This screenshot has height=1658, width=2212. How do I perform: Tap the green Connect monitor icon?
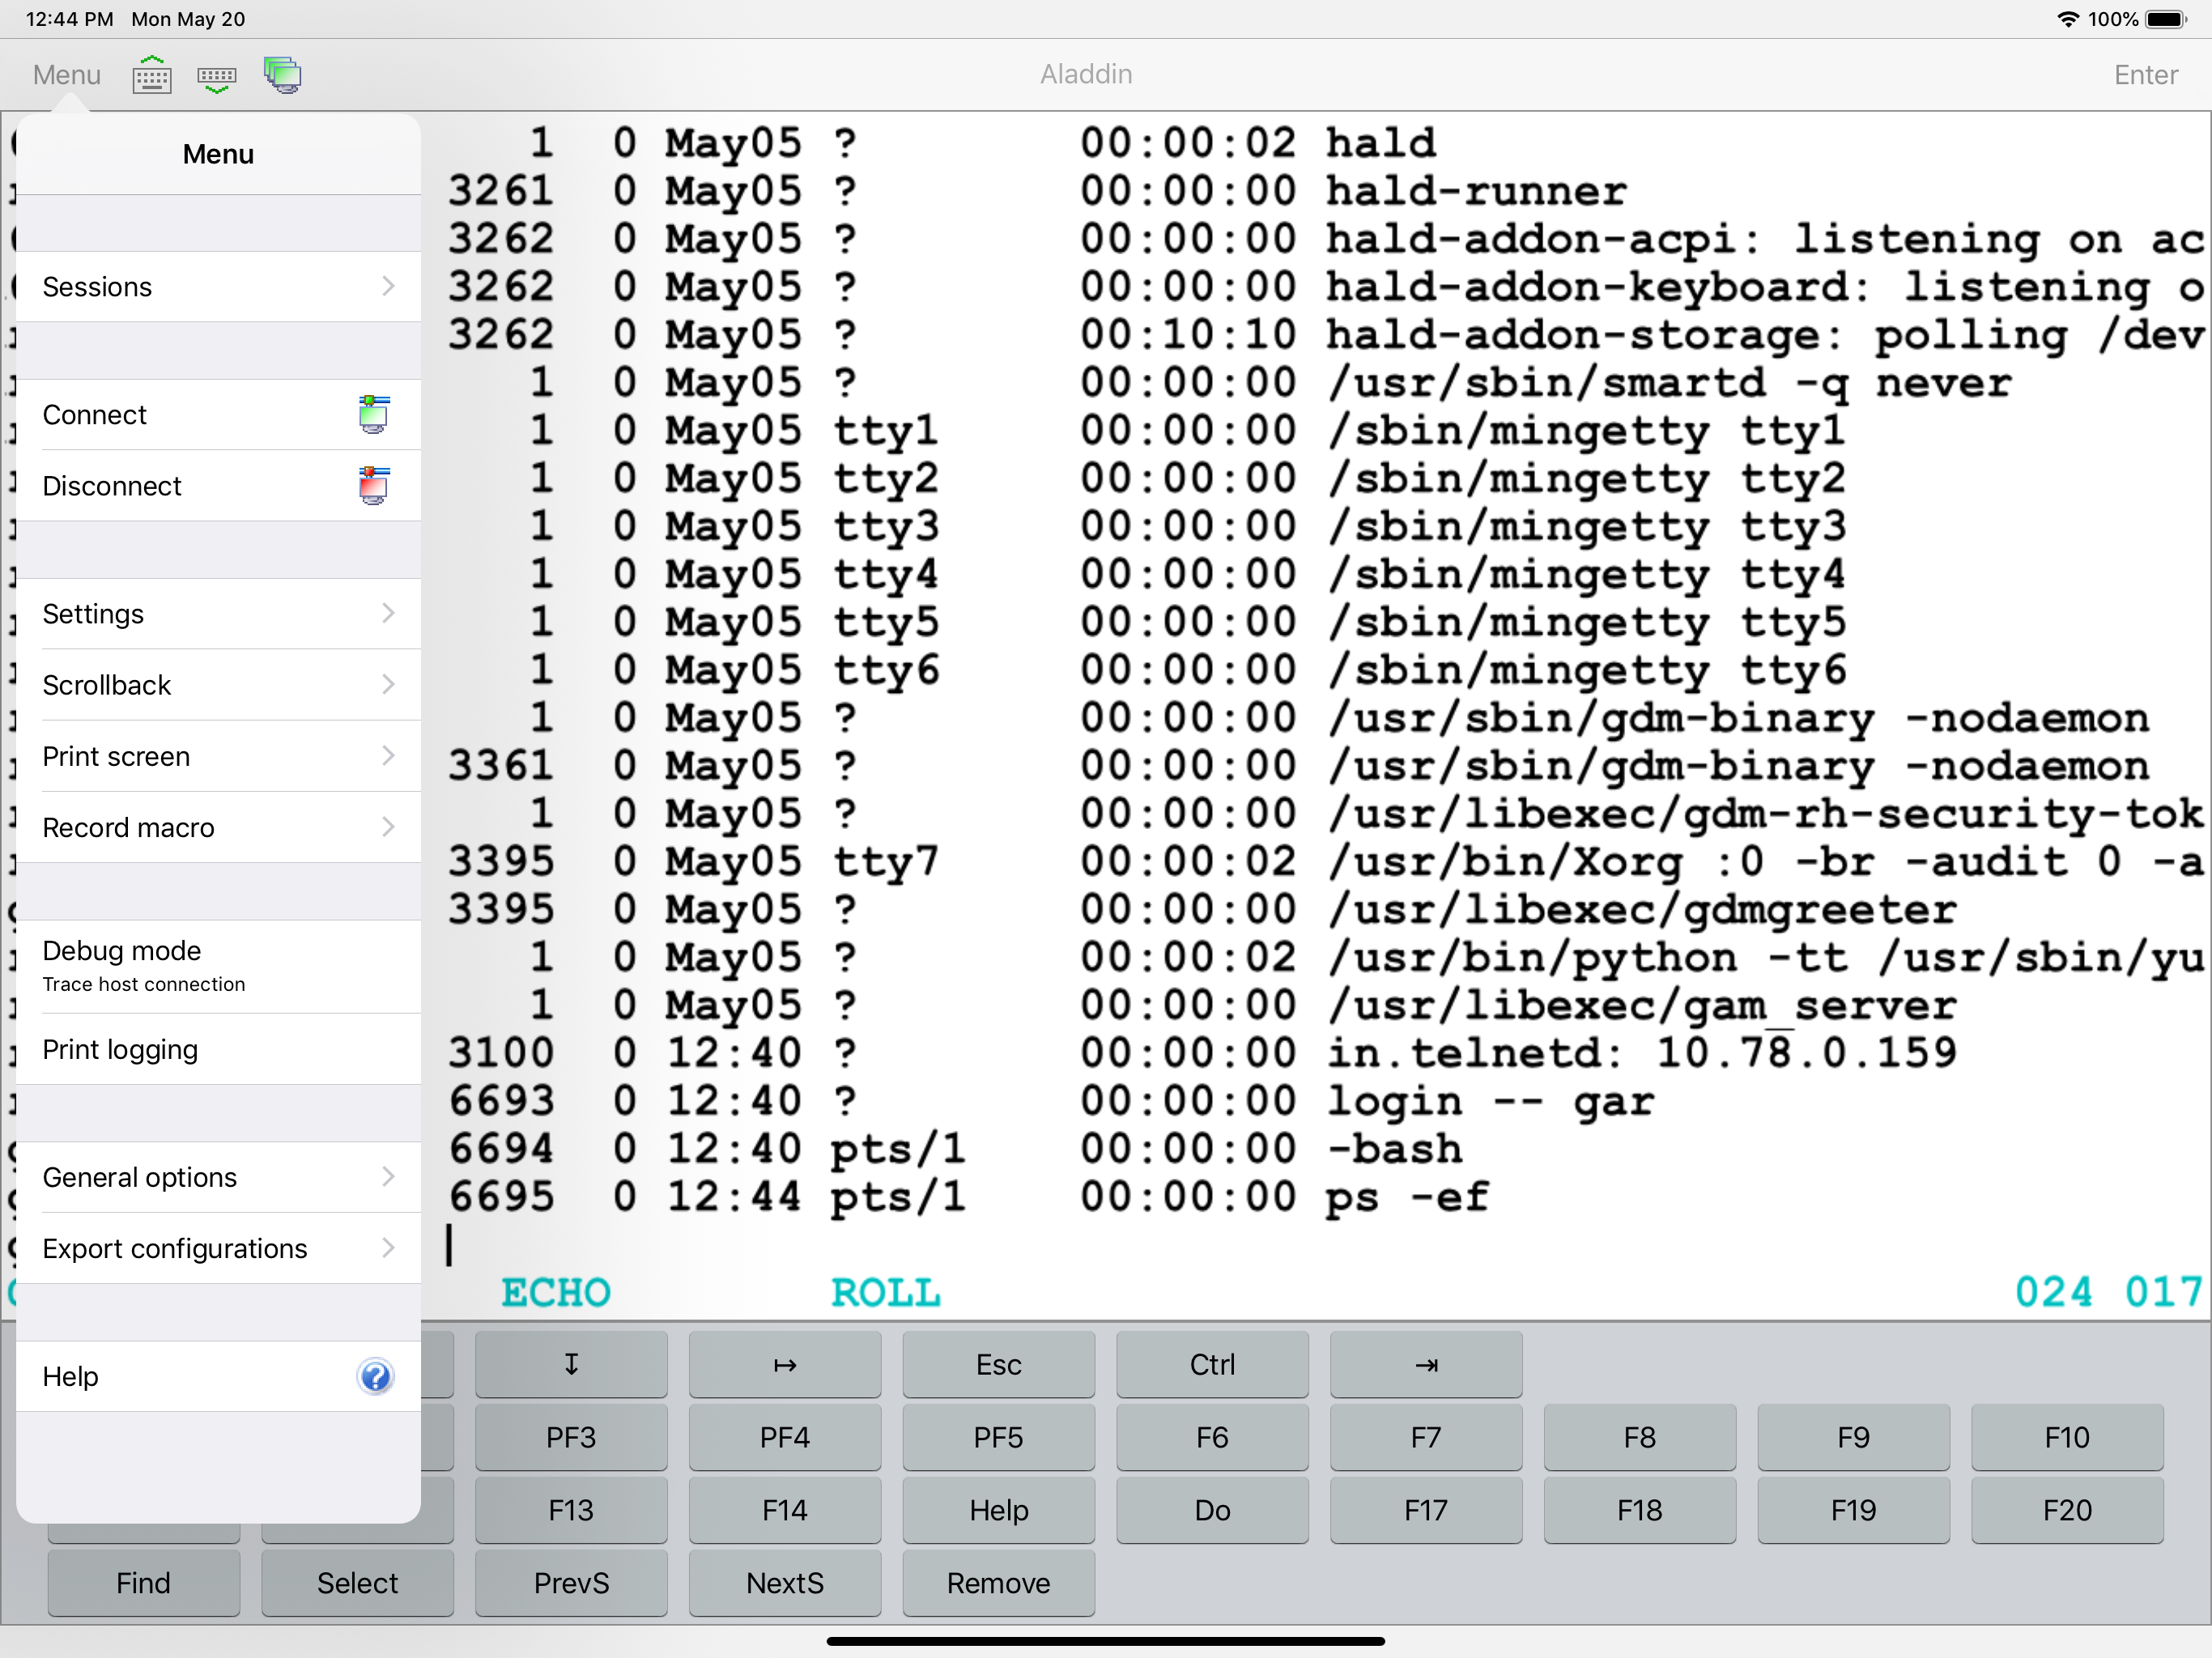click(374, 414)
